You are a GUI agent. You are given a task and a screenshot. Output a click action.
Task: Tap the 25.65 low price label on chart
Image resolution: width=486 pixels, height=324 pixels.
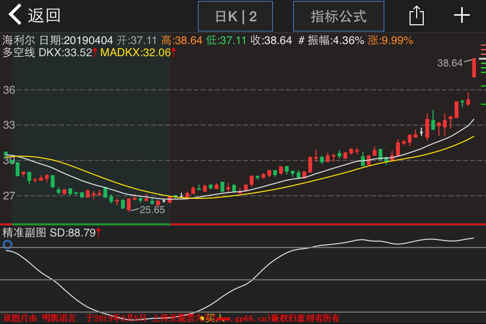[x=152, y=210]
